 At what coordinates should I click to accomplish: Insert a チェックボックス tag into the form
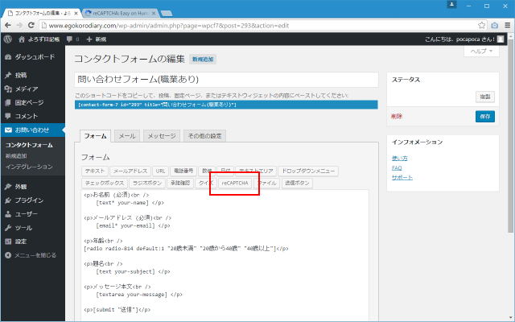click(100, 183)
